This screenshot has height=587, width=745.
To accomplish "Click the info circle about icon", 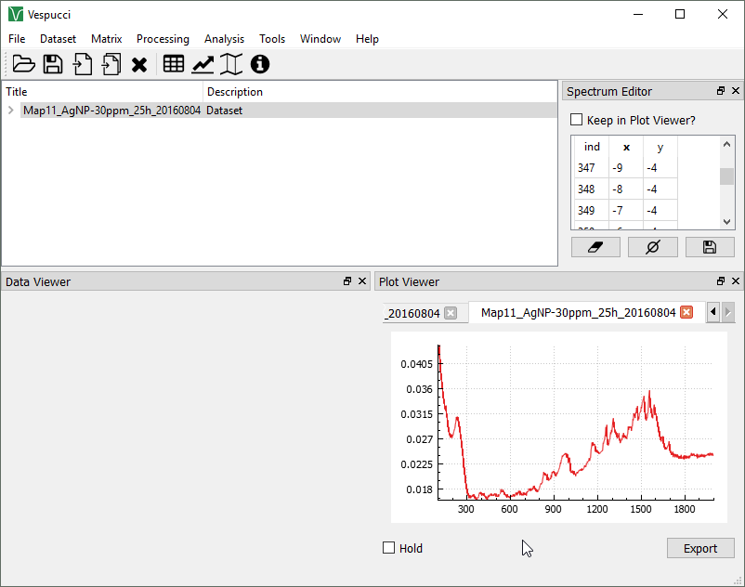I will (x=260, y=64).
